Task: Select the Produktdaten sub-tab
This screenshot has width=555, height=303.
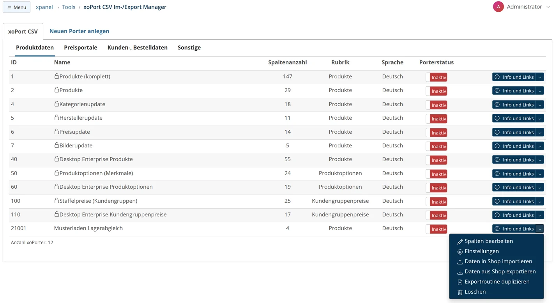Action: [x=35, y=48]
